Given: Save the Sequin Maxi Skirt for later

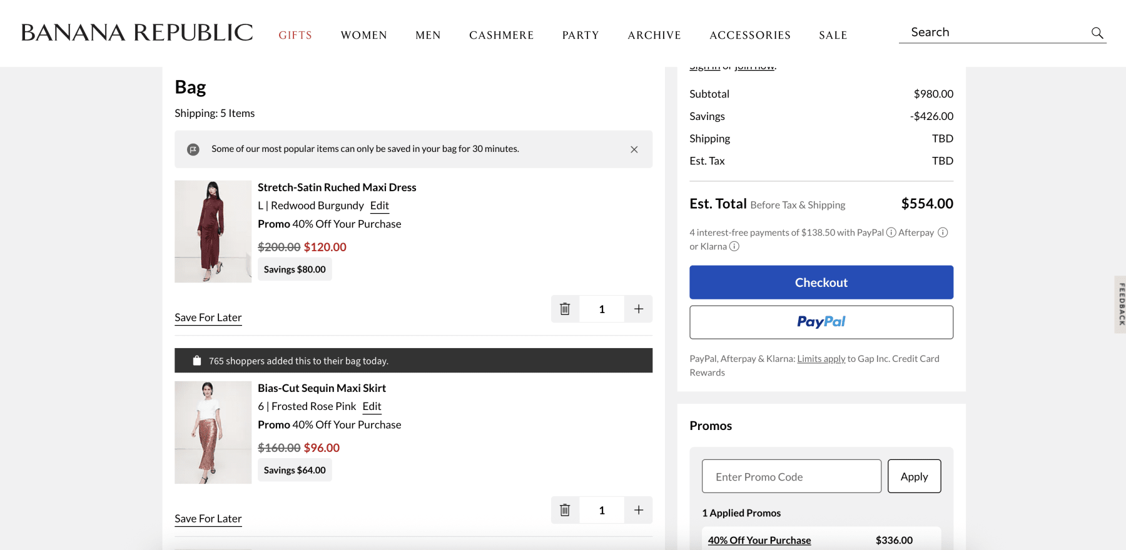Looking at the screenshot, I should tap(208, 519).
